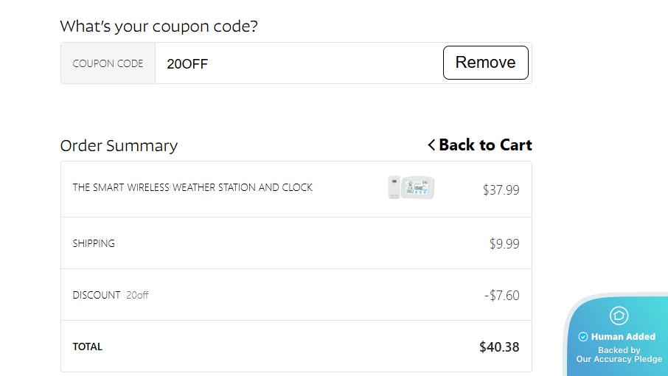Click the $37.99 item price
Screen dimensions: 668x376
coord(501,190)
